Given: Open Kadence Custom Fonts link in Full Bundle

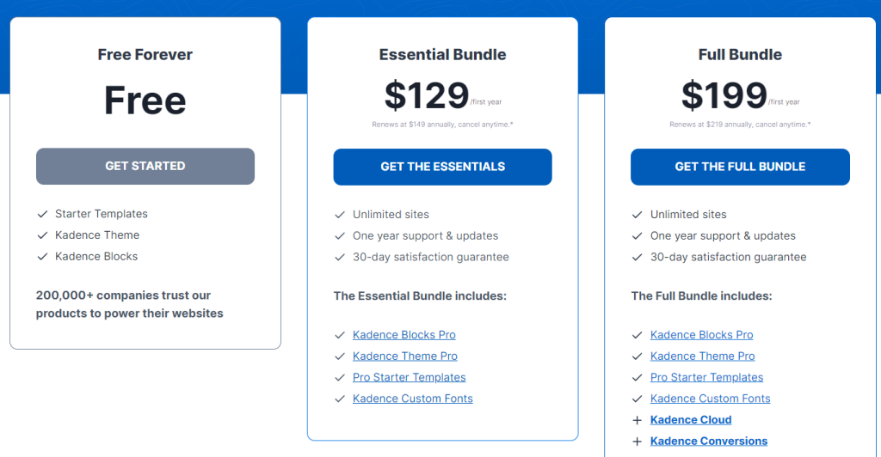Looking at the screenshot, I should coord(710,399).
